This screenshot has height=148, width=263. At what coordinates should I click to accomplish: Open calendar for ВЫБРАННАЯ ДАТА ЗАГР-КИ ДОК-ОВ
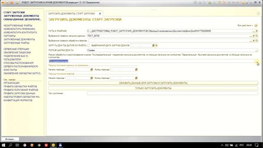(x=153, y=46)
